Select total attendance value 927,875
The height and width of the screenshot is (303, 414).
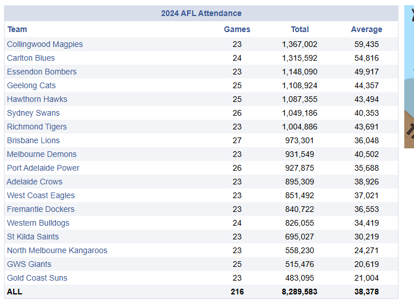pyautogui.click(x=300, y=168)
